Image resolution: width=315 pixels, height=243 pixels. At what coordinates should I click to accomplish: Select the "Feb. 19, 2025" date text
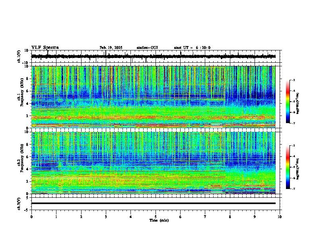coord(111,48)
